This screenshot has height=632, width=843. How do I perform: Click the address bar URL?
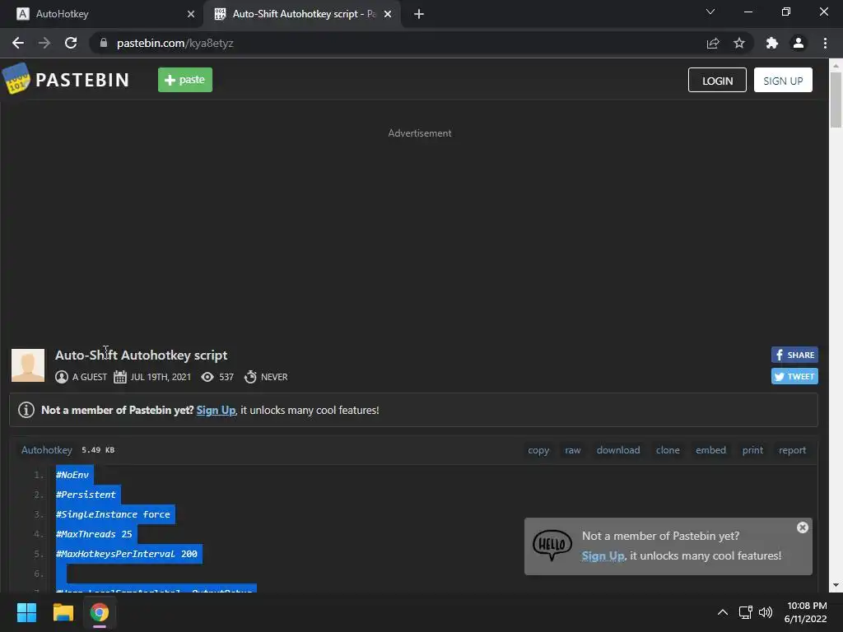(x=175, y=43)
